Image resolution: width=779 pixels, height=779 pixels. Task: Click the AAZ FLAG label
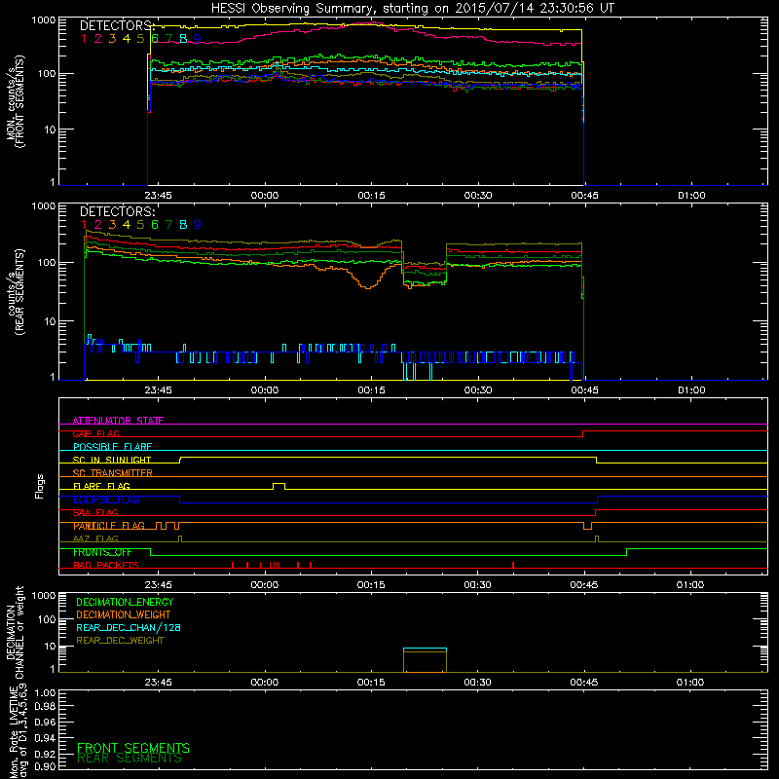pos(95,538)
